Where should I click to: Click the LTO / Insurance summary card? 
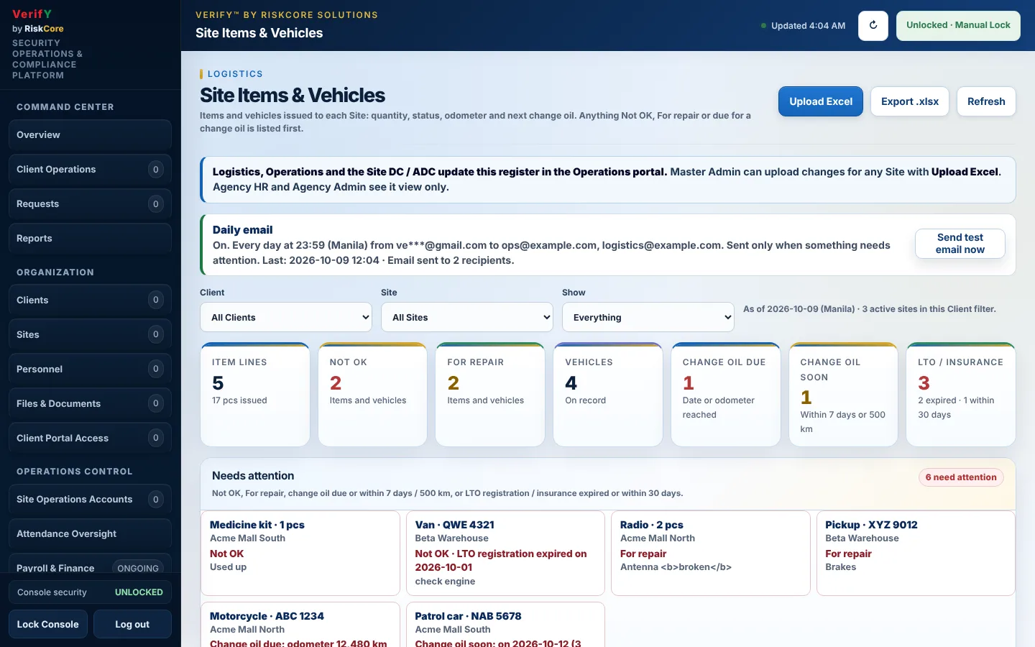pyautogui.click(x=961, y=395)
